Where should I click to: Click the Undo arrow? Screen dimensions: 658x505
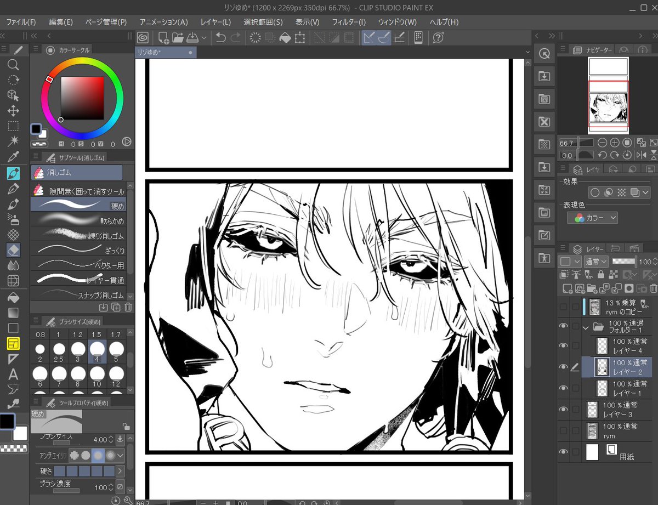point(220,37)
